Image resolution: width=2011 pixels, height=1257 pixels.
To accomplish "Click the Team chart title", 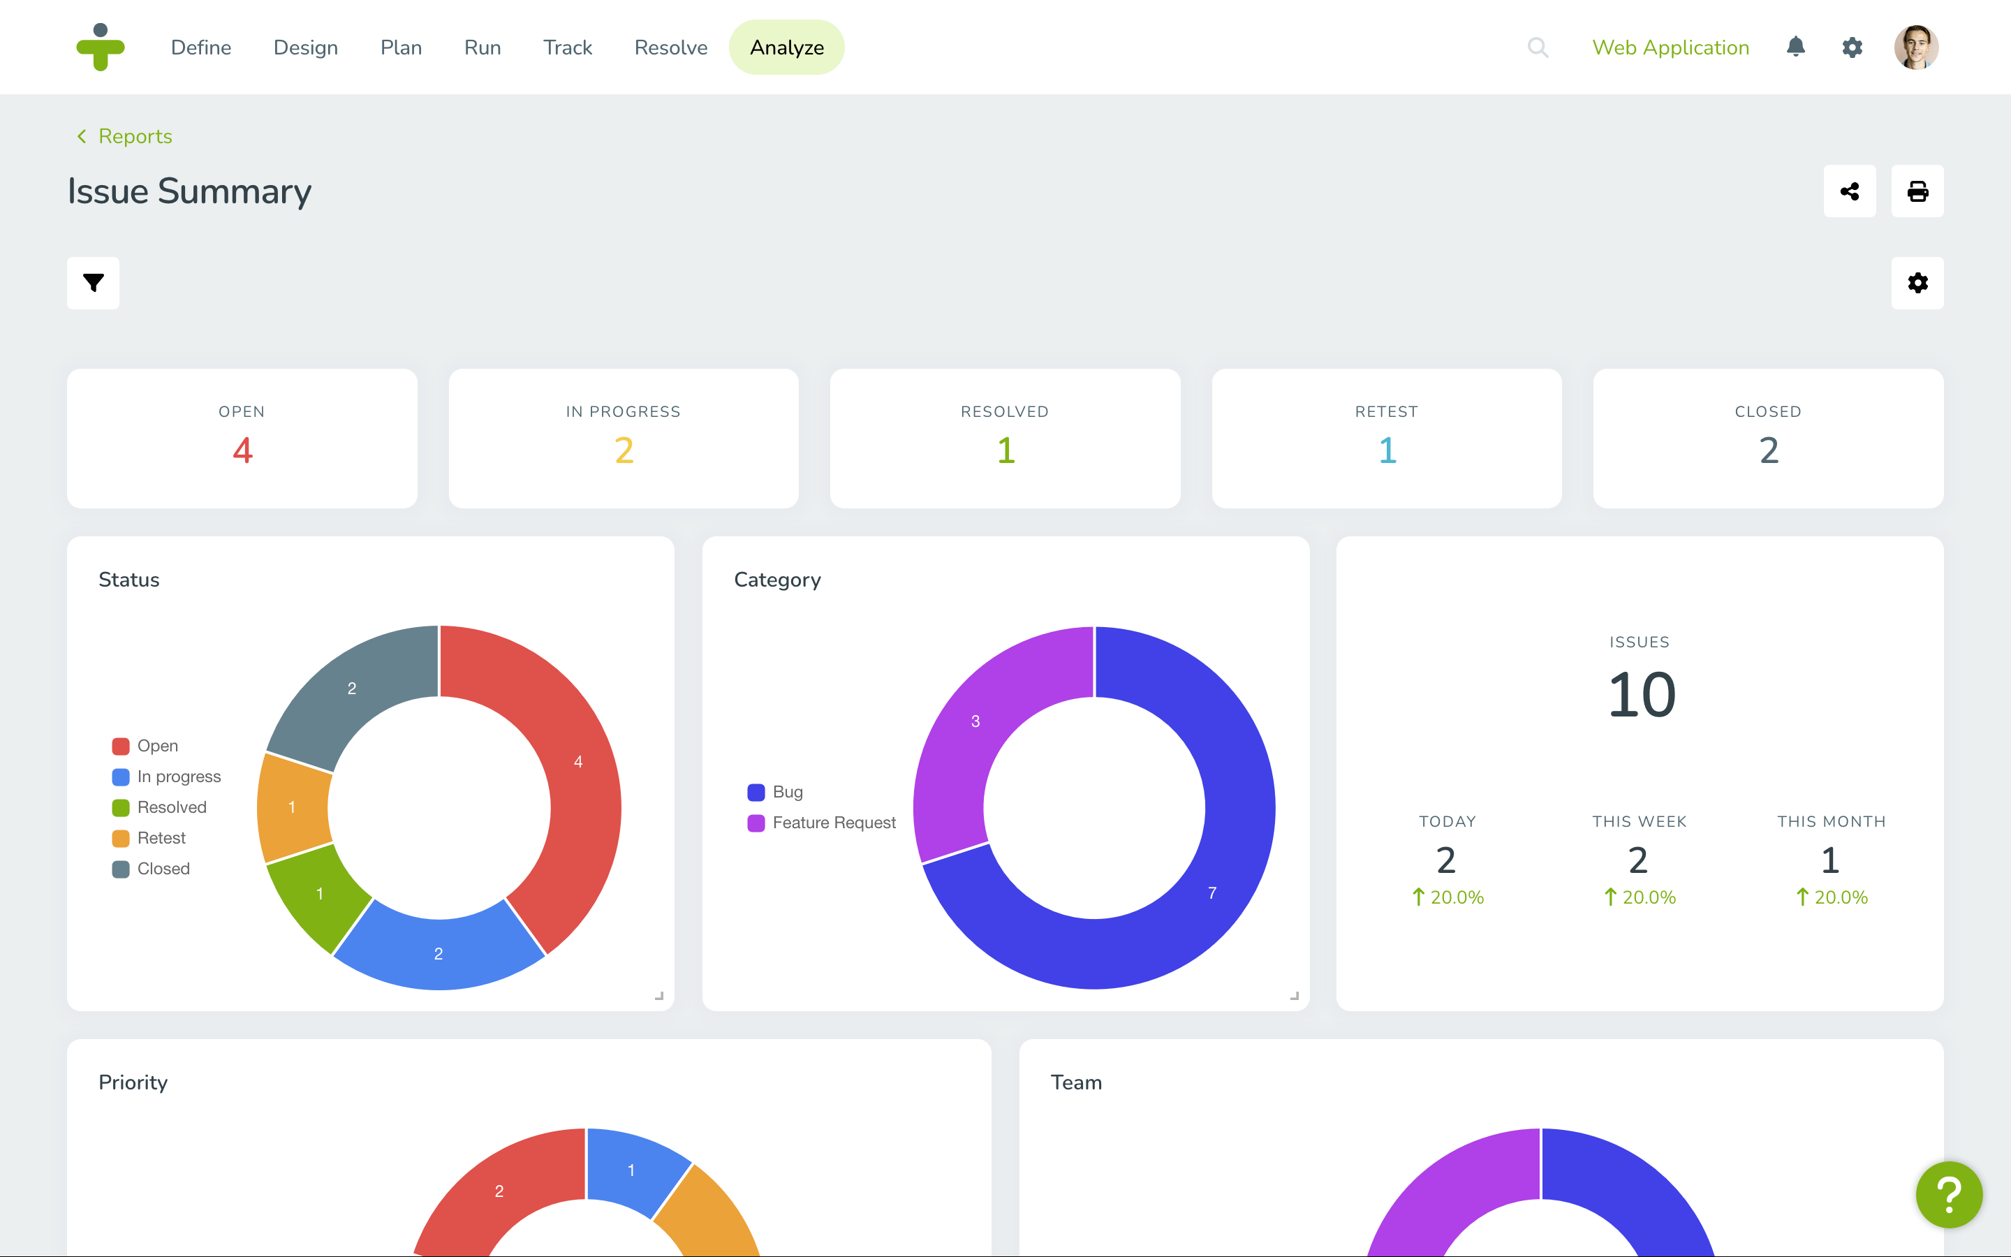I will [x=1076, y=1082].
